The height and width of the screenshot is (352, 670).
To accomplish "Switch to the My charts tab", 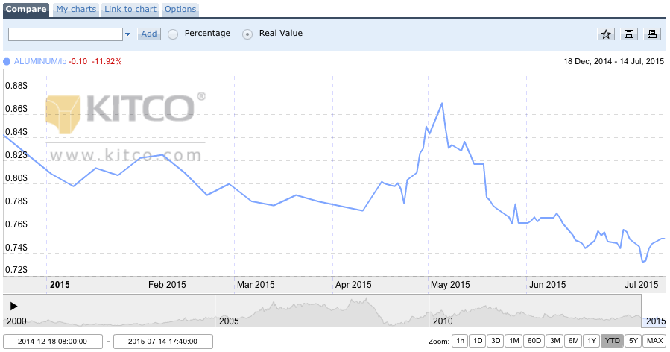I will pyautogui.click(x=77, y=10).
